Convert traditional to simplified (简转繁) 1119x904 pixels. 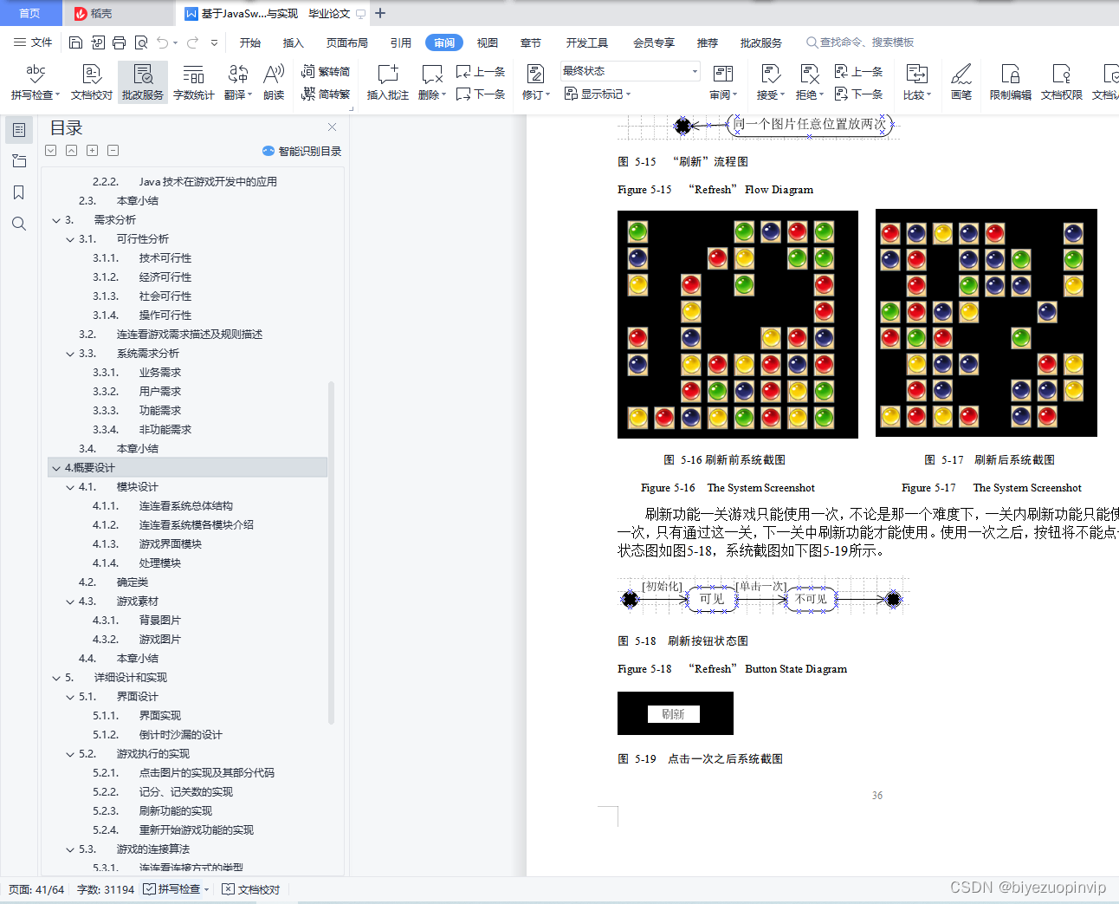[x=326, y=94]
